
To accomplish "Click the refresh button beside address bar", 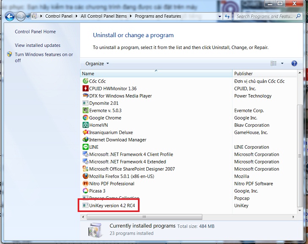I will coord(227,16).
